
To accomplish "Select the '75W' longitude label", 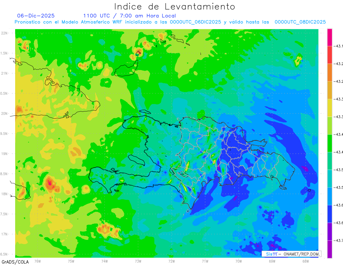I will pyautogui.click(x=71, y=261).
